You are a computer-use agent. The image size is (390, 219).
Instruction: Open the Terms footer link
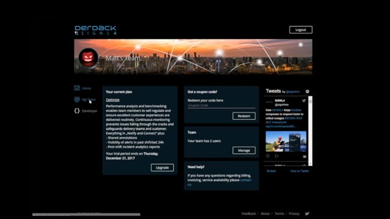pos(279,214)
